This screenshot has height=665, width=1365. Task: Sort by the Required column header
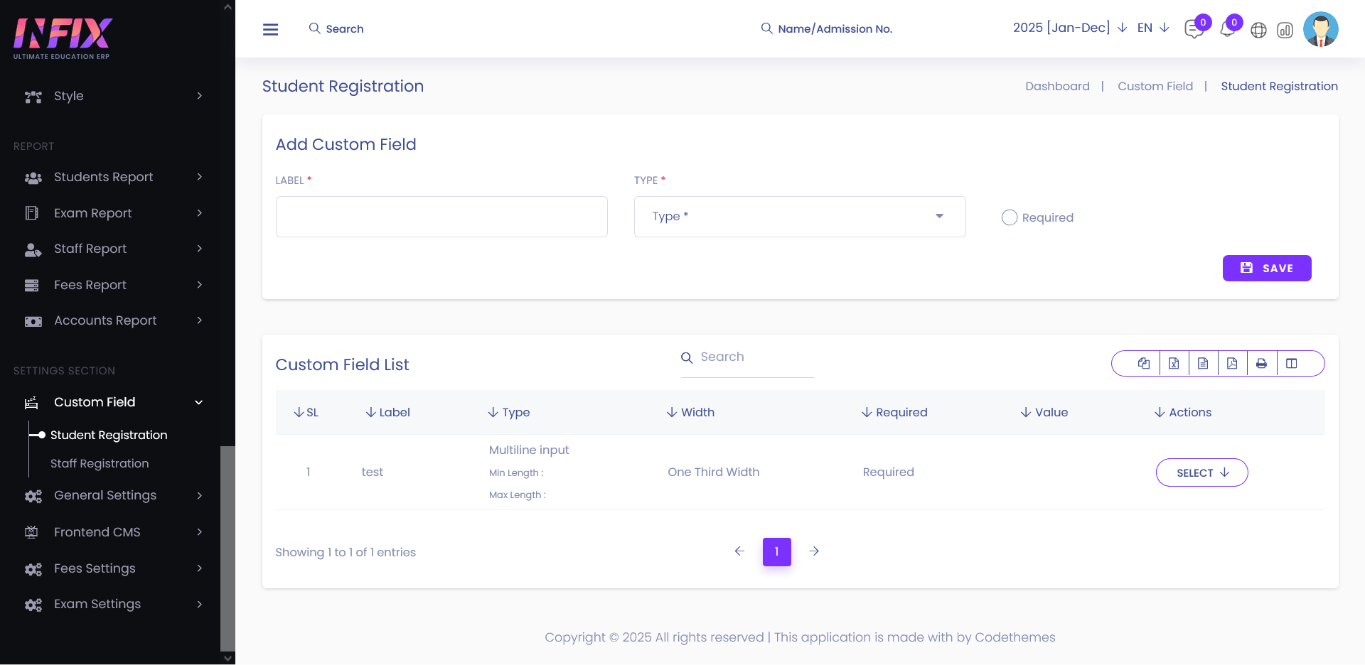tap(895, 412)
